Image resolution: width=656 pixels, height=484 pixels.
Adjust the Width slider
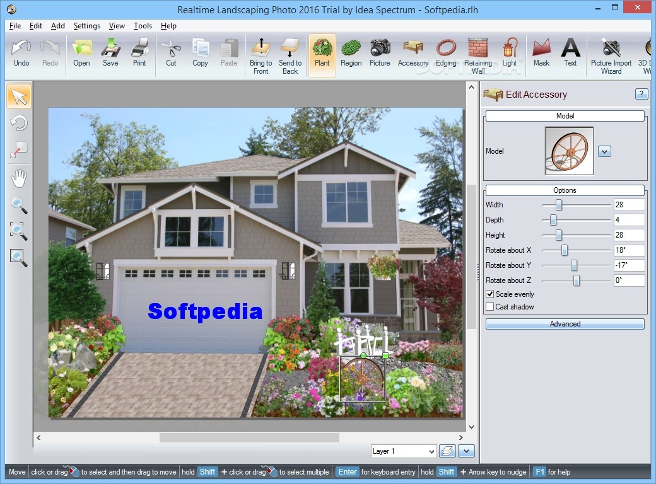tap(558, 205)
